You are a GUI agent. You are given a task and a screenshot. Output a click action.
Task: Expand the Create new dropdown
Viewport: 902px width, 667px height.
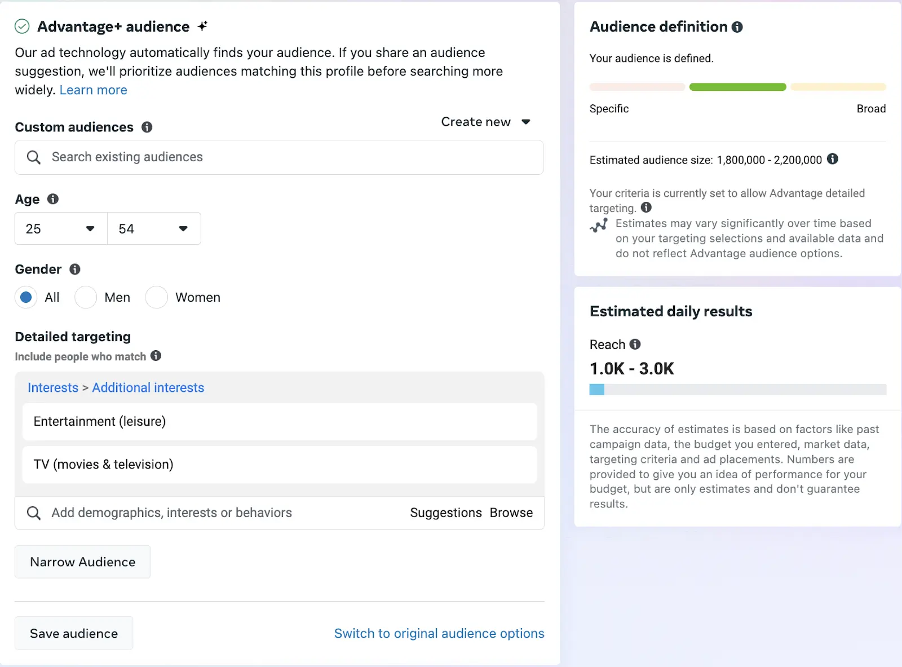(485, 122)
